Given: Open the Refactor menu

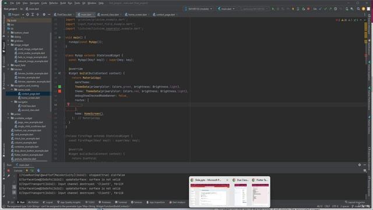Looking at the screenshot, I should [54, 3].
